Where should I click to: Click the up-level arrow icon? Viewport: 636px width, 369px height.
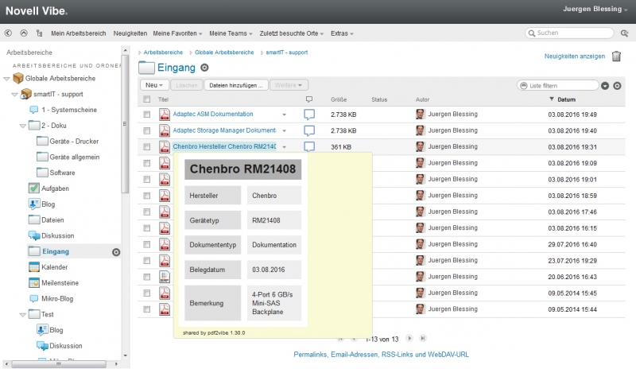24,33
